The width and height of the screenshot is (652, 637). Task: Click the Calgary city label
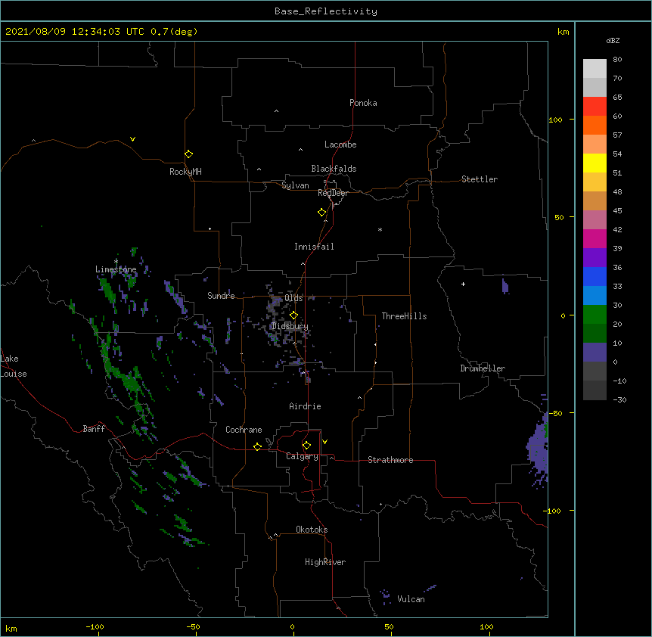pos(302,456)
